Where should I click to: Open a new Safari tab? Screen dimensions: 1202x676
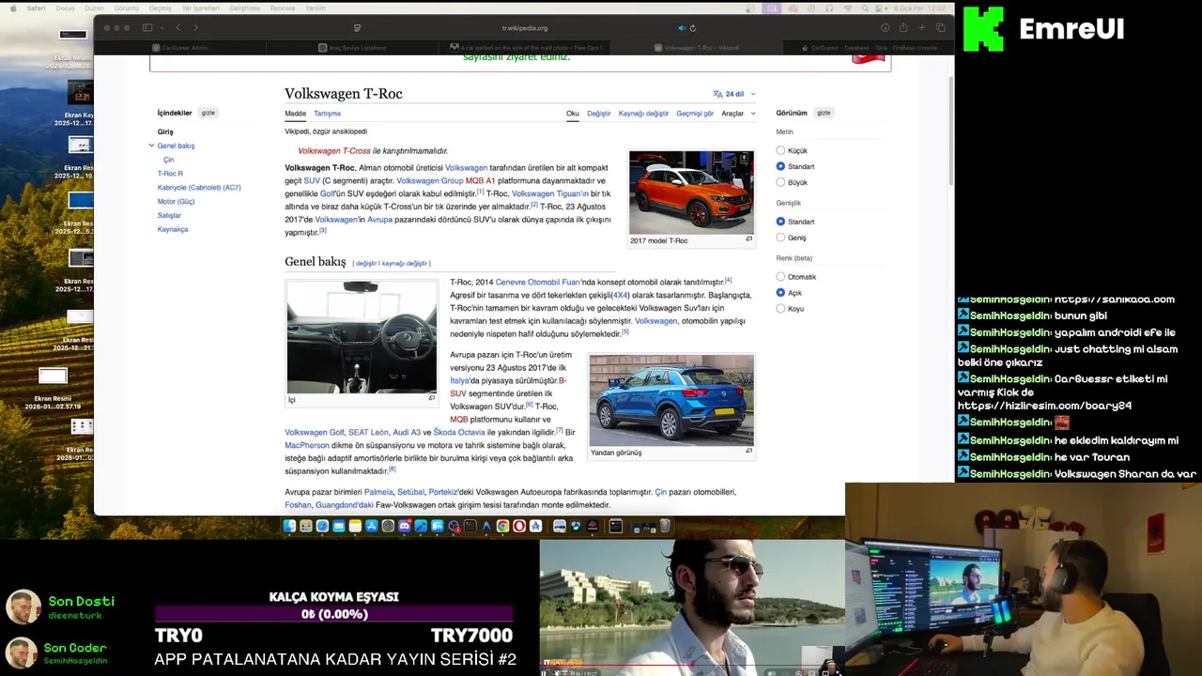[x=922, y=27]
